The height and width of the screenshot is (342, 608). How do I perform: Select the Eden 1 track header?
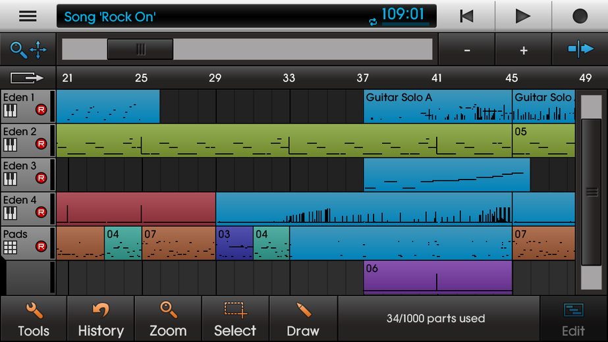(x=28, y=107)
